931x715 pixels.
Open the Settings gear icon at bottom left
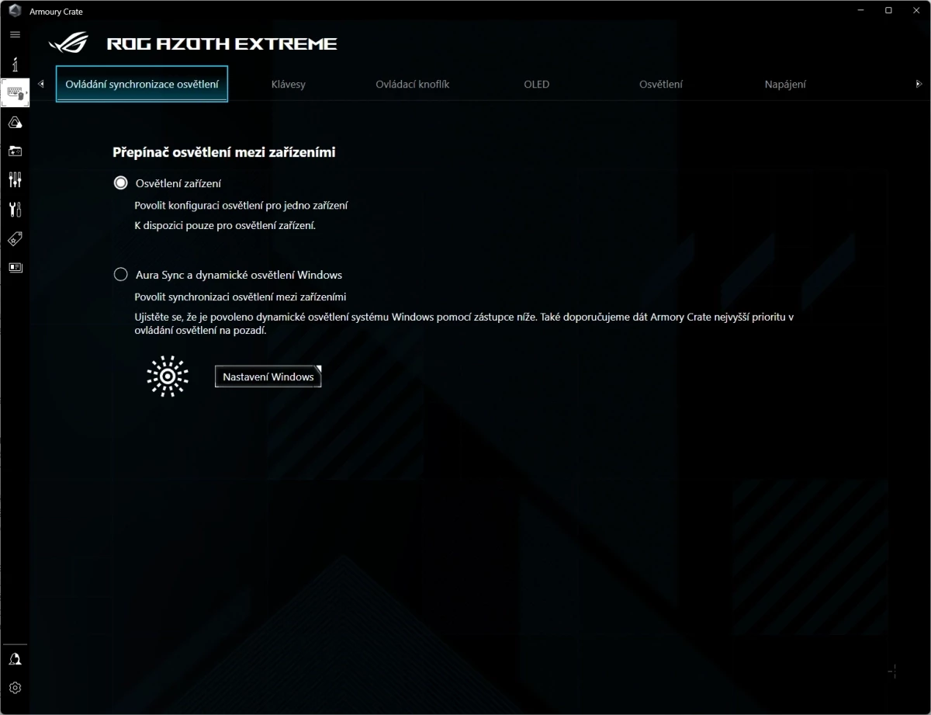coord(15,688)
